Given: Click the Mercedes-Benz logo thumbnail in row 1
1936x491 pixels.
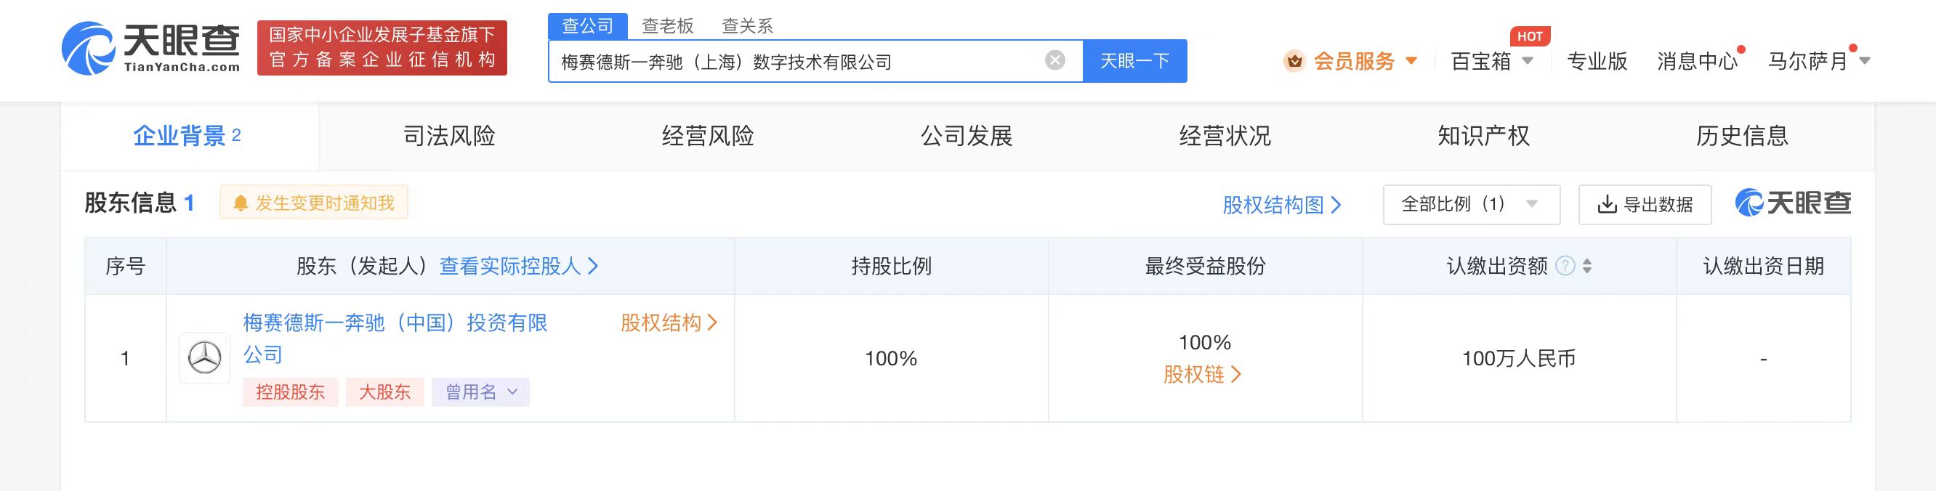Looking at the screenshot, I should 204,358.
